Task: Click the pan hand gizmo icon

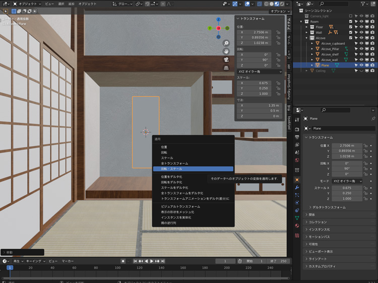Action: (226, 51)
